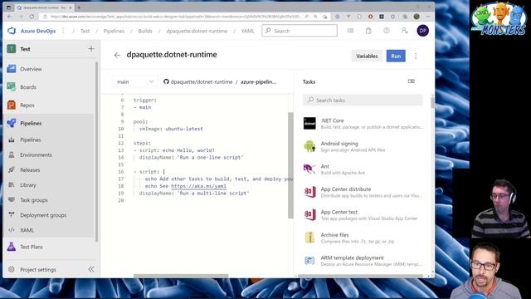Open the Pipelines rocket icon in the sidebar
Viewport: 531px width, 299px height.
pyautogui.click(x=12, y=123)
